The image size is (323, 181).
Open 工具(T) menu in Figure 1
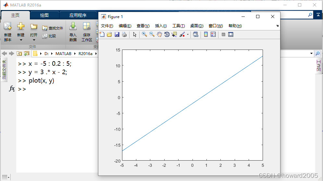tap(179, 26)
